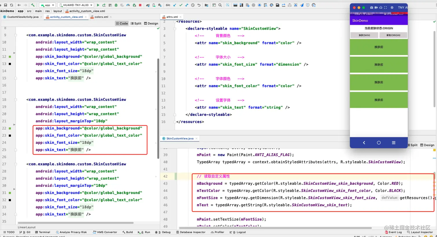Click the paper plane toolbar icon

302,5
